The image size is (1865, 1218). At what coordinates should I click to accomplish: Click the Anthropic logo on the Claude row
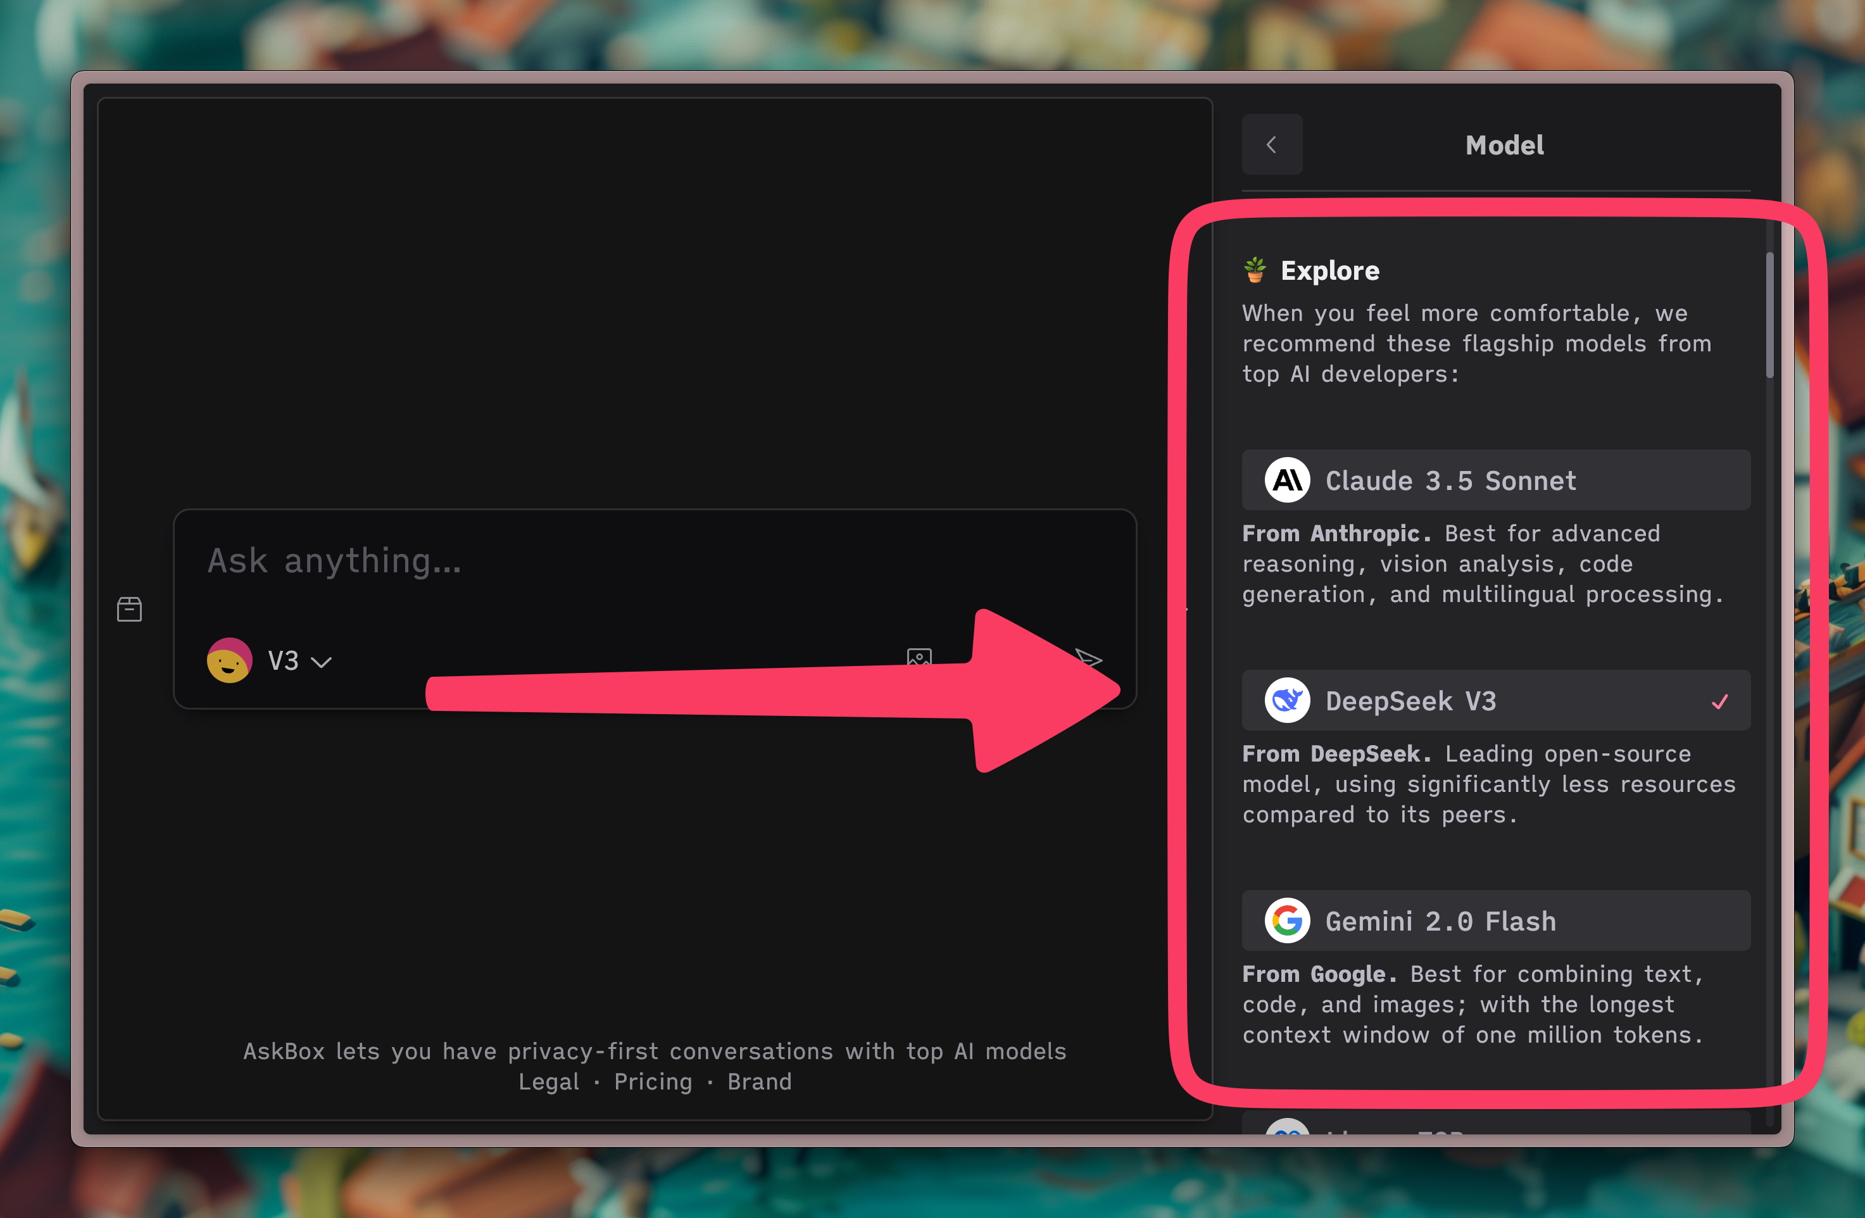pos(1288,480)
